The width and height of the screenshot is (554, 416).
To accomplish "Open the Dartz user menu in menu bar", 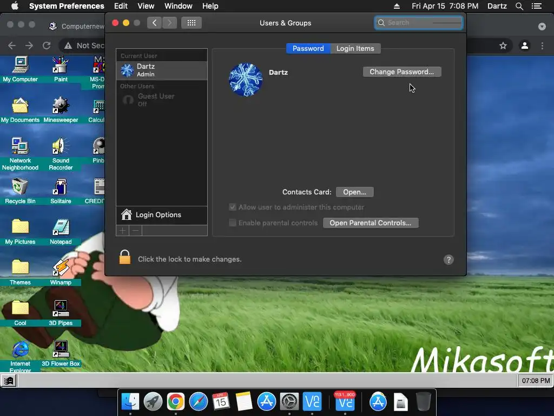I will 497,6.
